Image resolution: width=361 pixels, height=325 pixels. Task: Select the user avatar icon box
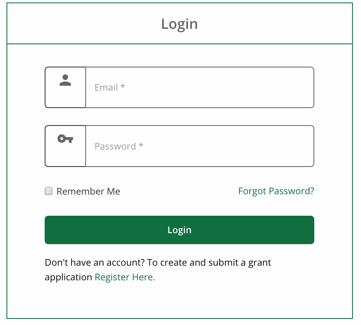pyautogui.click(x=65, y=87)
